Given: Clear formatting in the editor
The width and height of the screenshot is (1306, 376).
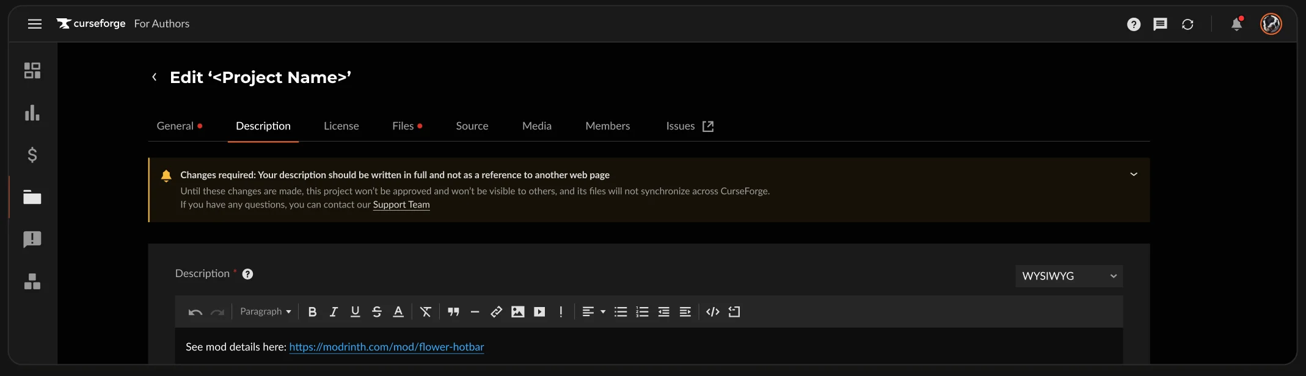Looking at the screenshot, I should point(426,312).
